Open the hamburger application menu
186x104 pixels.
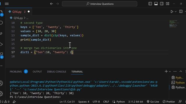(7, 4)
